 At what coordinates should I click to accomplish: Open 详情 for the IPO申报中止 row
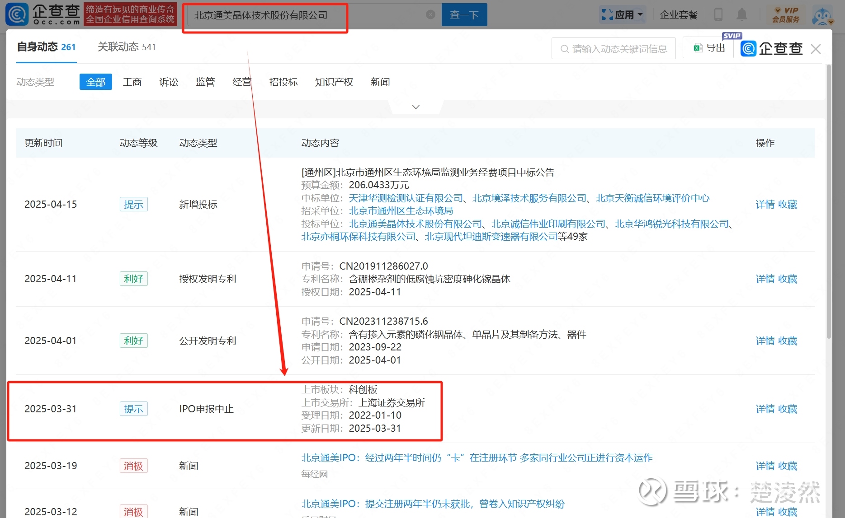765,409
